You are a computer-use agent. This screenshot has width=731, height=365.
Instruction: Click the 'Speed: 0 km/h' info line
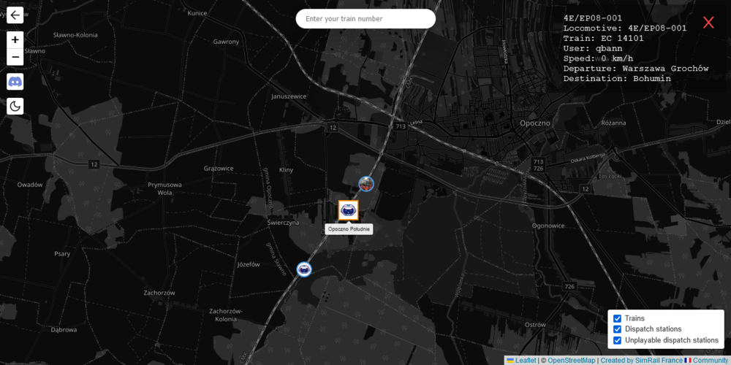click(x=598, y=58)
